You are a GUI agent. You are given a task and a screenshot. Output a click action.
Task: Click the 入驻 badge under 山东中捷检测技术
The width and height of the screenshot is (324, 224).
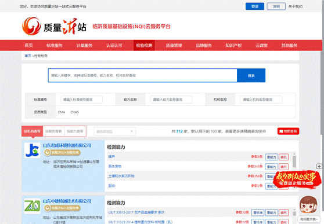tap(62, 208)
